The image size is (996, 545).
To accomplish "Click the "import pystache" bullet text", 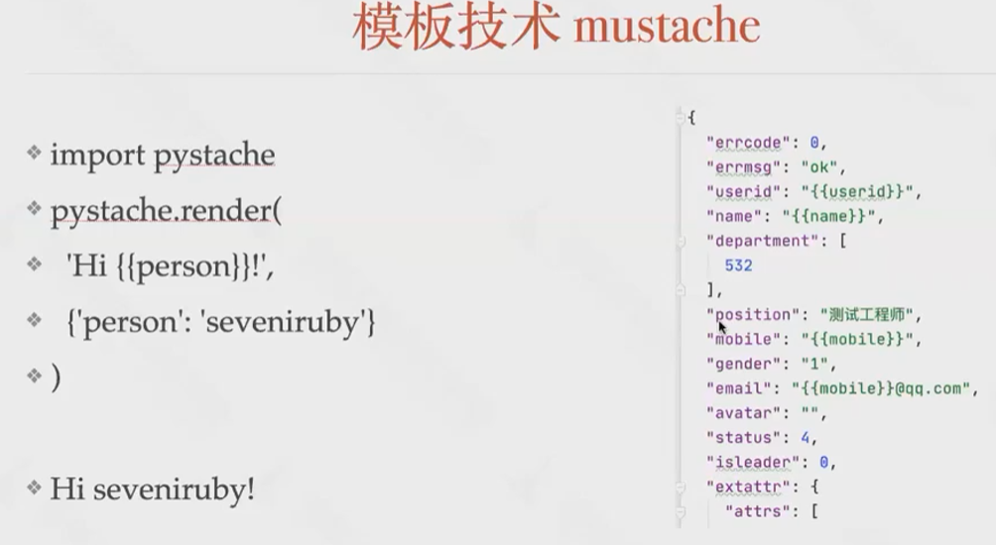I will [x=162, y=156].
